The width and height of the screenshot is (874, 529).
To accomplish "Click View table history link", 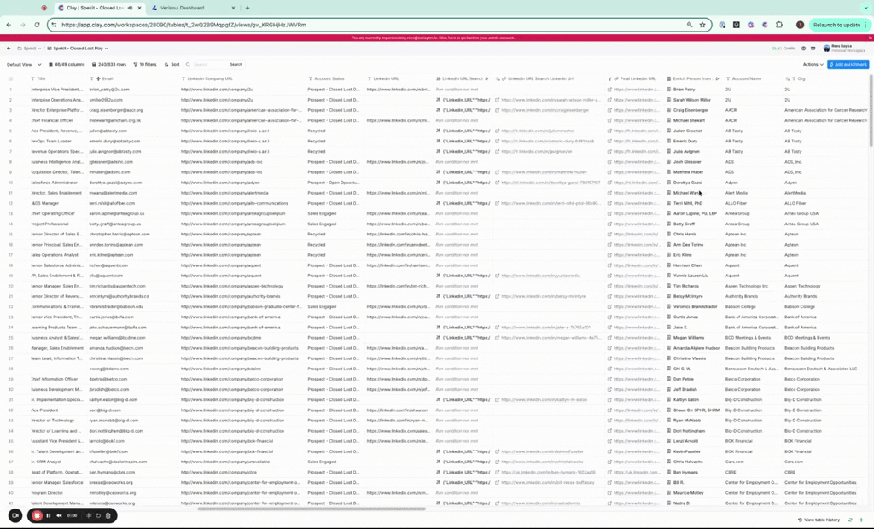I will click(821, 520).
